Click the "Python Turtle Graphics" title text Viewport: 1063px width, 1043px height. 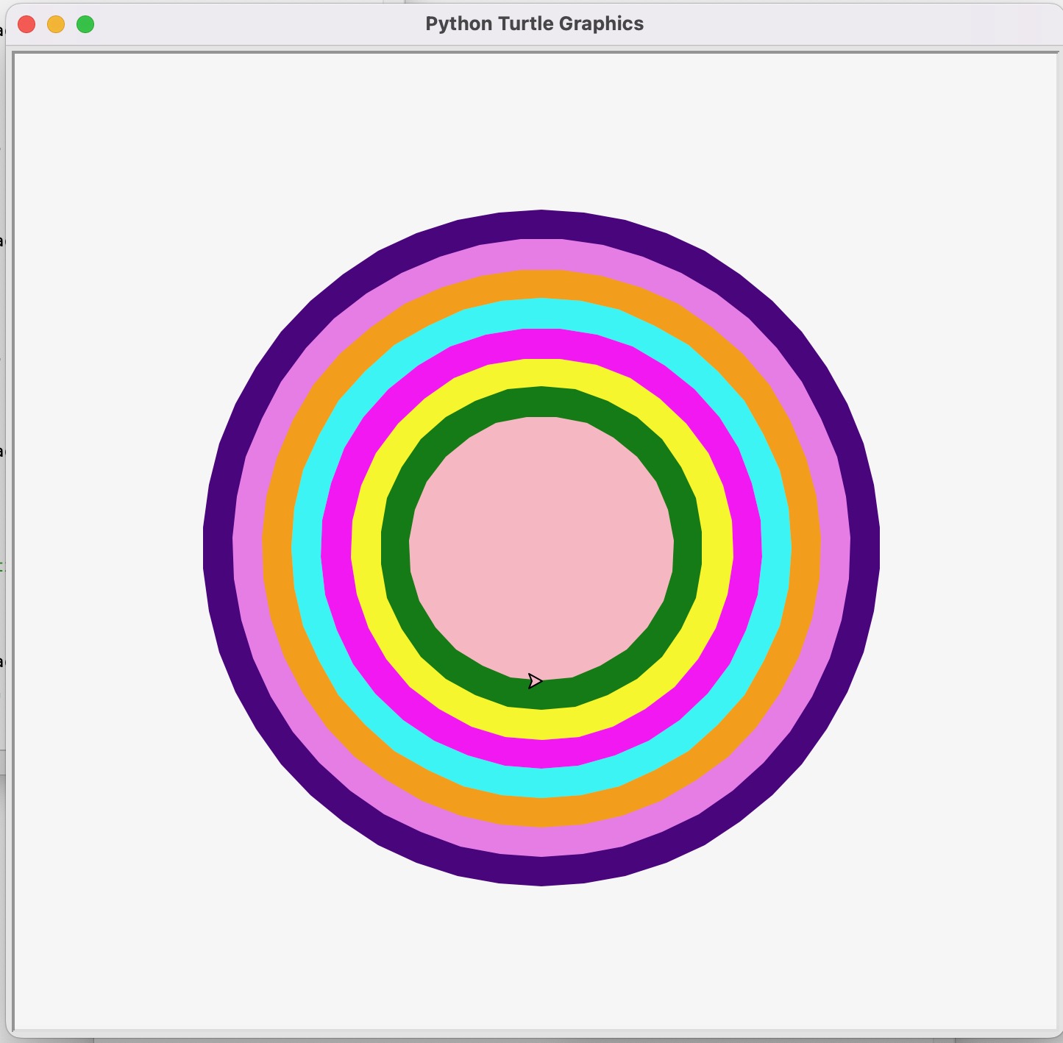(x=534, y=24)
